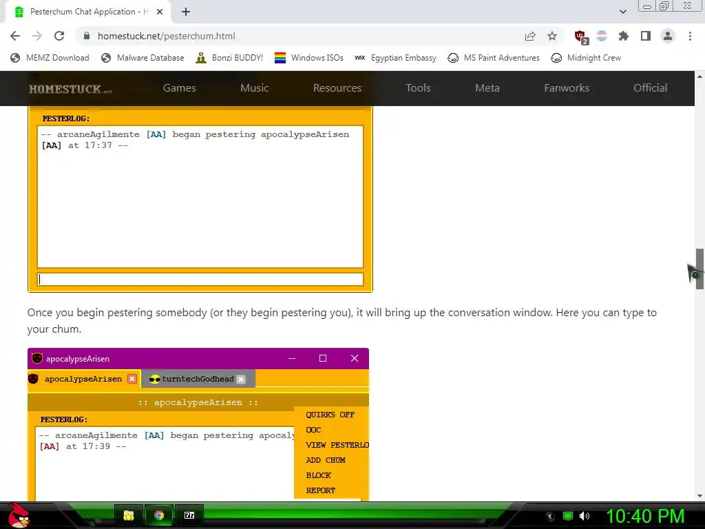Image resolution: width=705 pixels, height=529 pixels.
Task: Open the 7-Zip taskbar icon
Action: 189,515
